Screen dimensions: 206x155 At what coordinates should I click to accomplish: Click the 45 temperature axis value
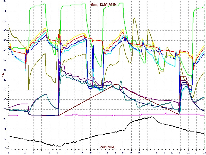point(4,70)
